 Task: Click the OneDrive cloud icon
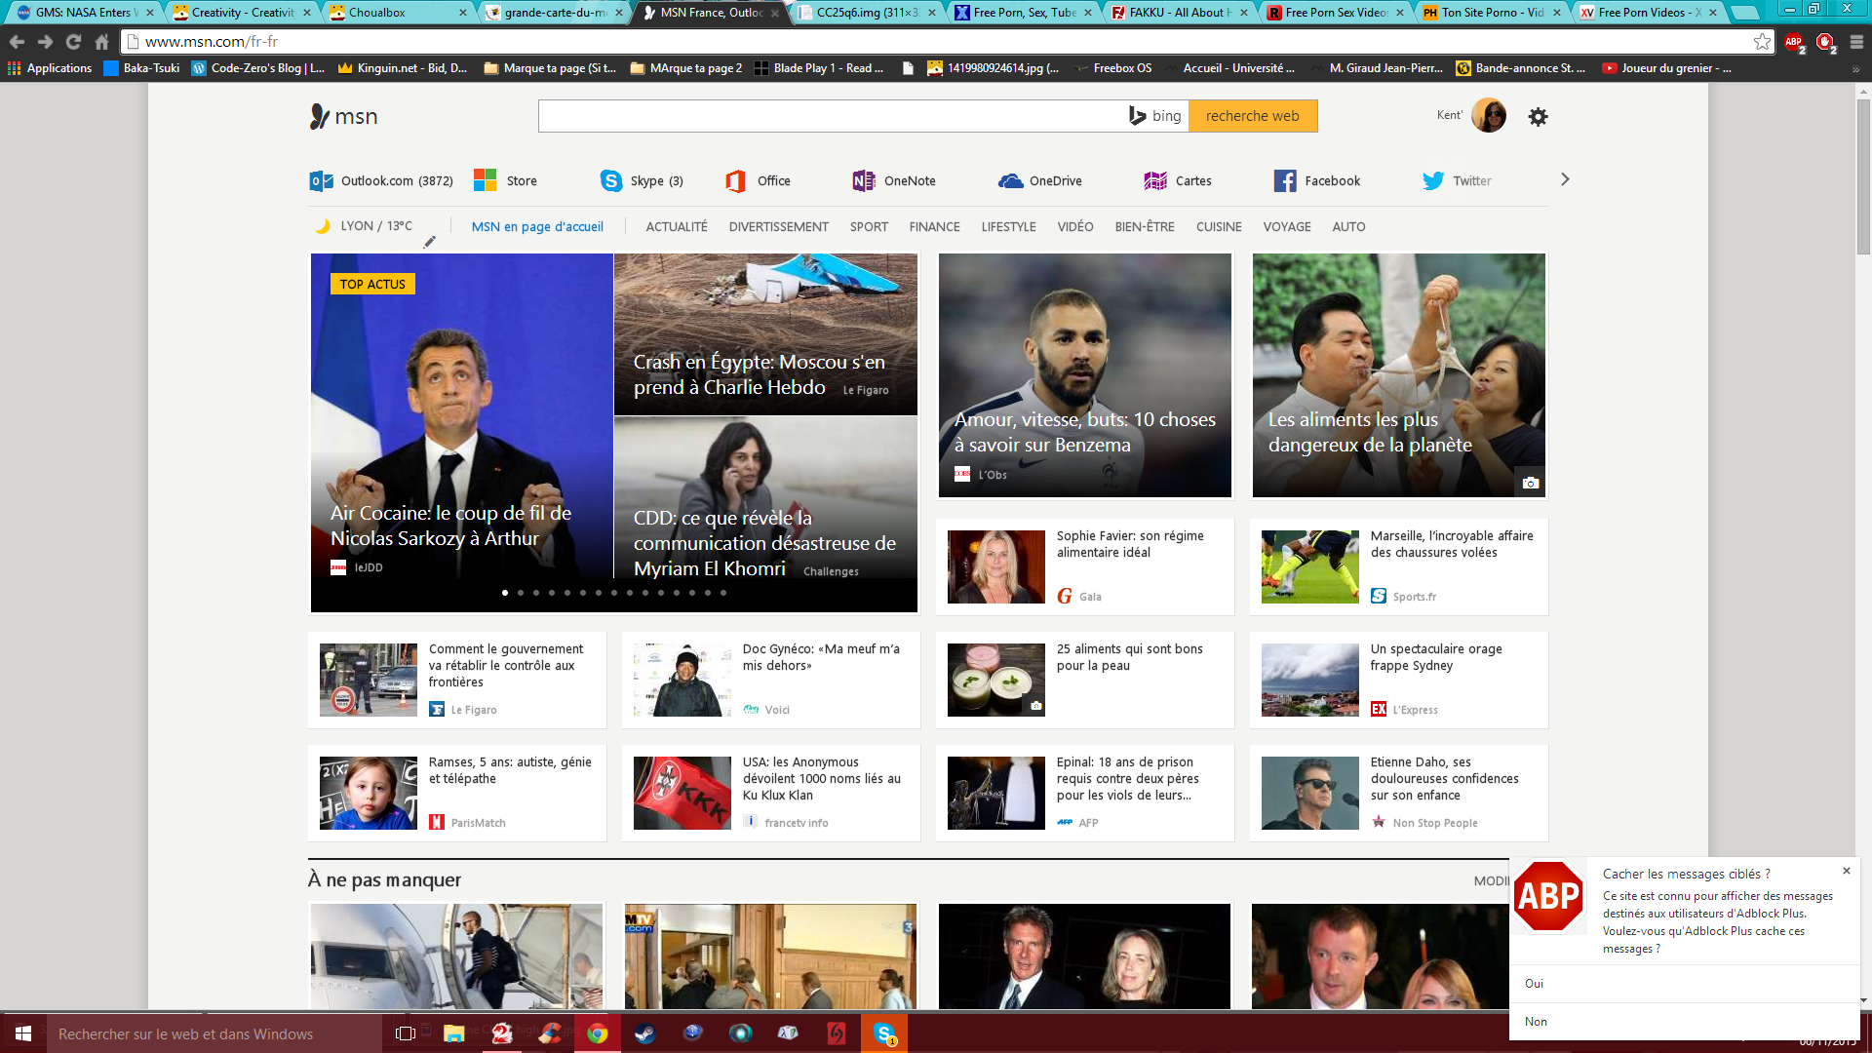[x=1010, y=181]
